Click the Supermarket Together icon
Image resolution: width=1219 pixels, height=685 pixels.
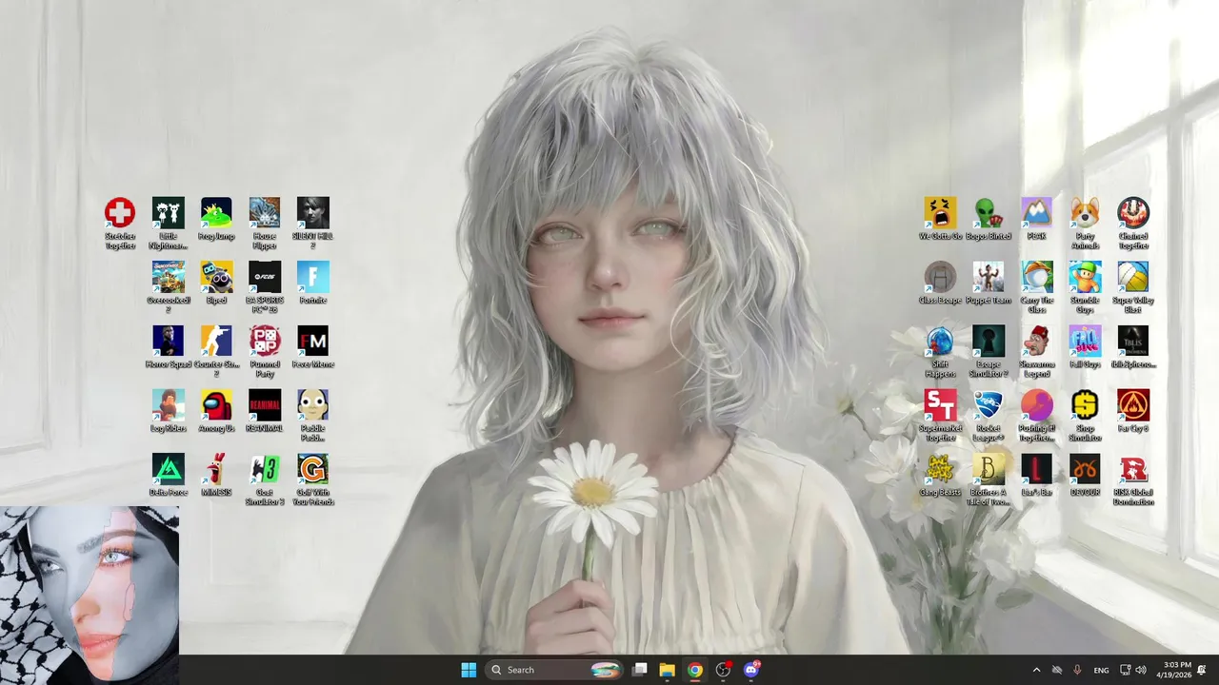point(940,405)
